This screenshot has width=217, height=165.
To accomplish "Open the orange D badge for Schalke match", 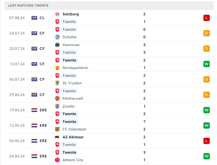I will tap(207, 33).
